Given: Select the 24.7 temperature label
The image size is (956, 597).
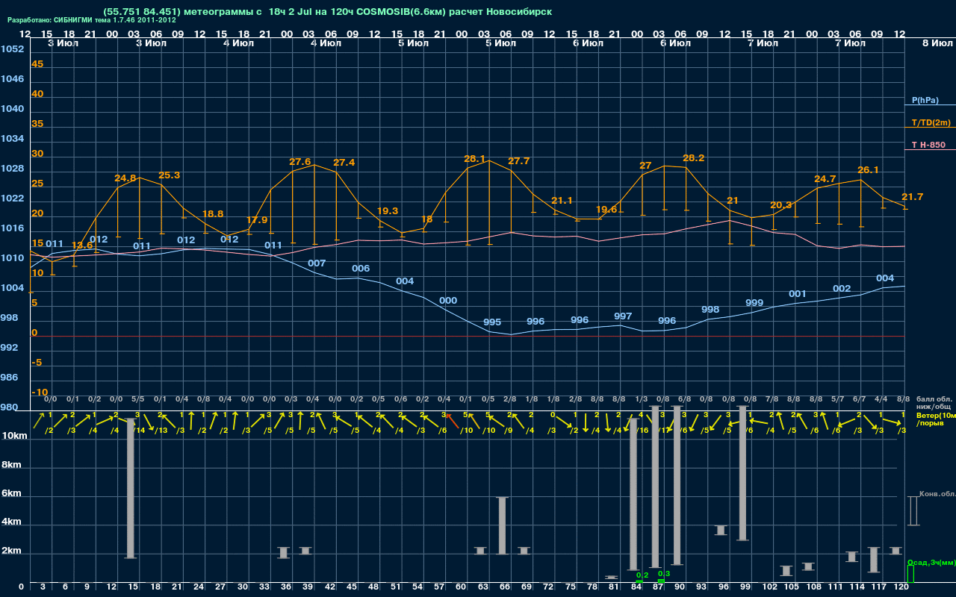Looking at the screenshot, I should (x=825, y=179).
